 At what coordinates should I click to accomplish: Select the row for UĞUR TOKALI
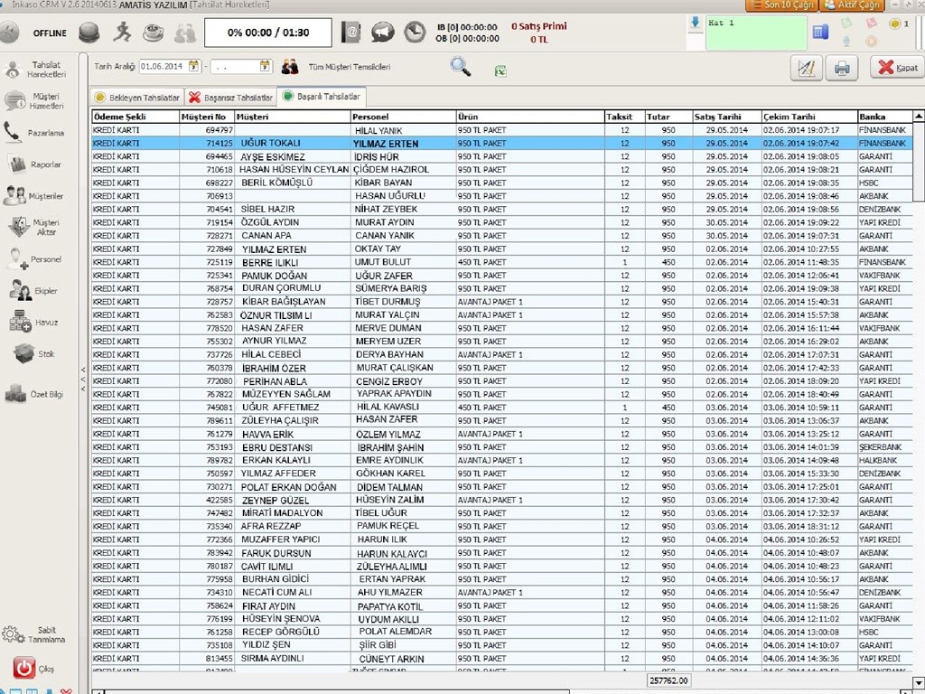point(502,143)
